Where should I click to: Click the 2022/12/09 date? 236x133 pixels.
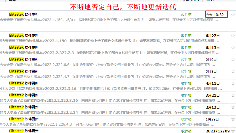click(218, 131)
